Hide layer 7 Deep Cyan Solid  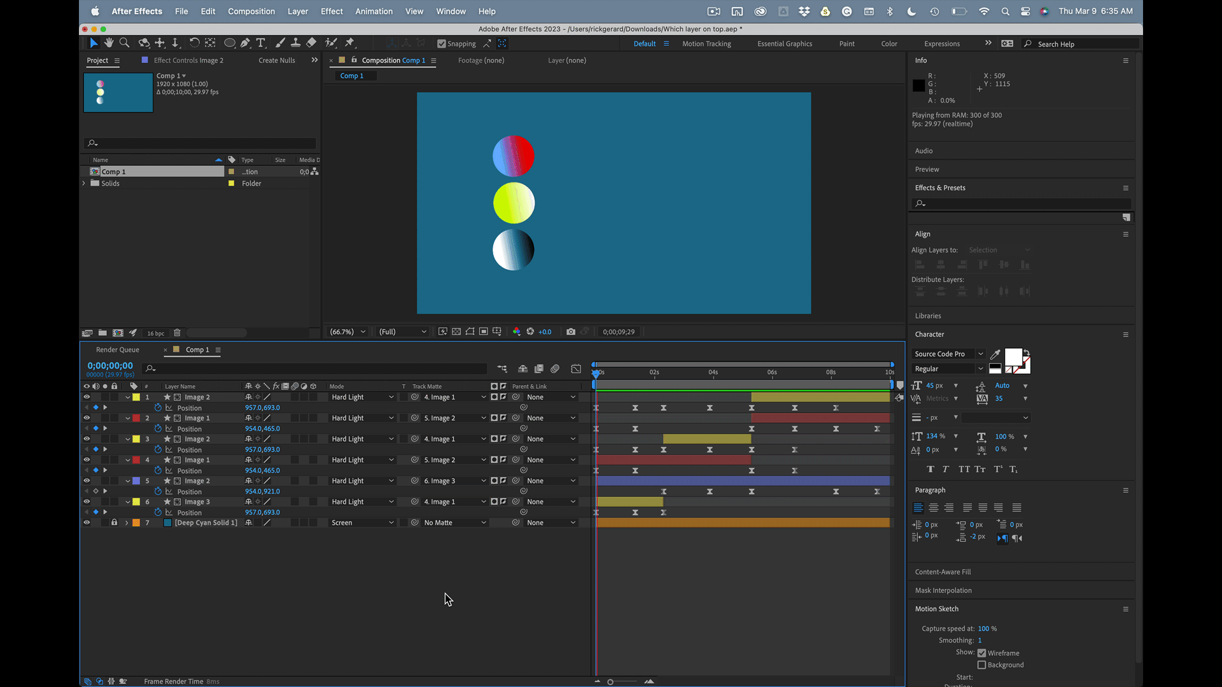point(87,522)
